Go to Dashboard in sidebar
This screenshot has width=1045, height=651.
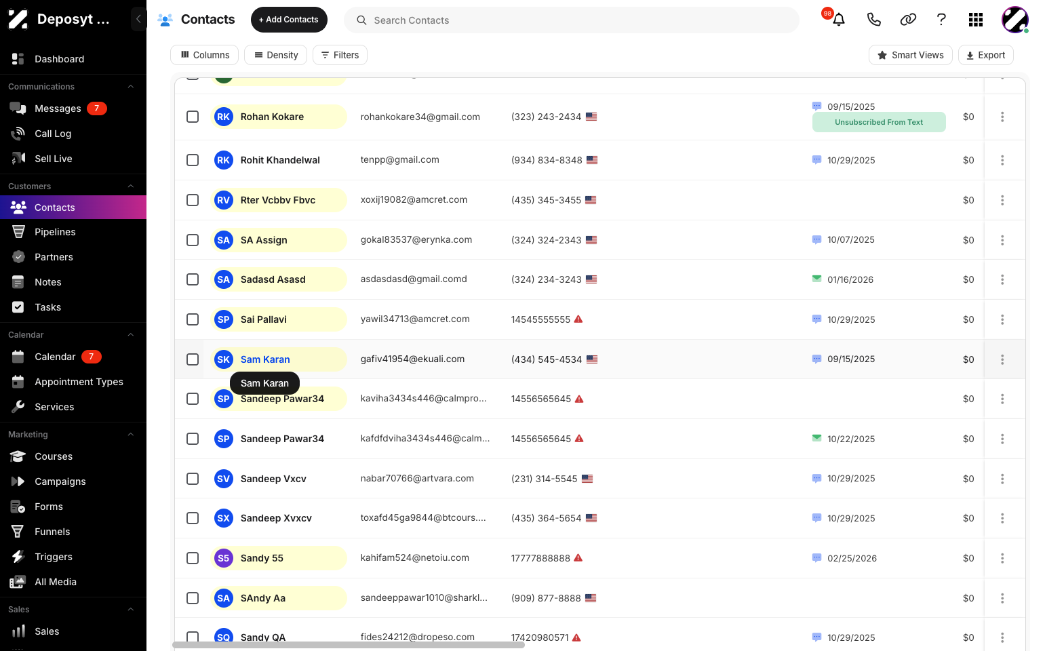coord(73,59)
